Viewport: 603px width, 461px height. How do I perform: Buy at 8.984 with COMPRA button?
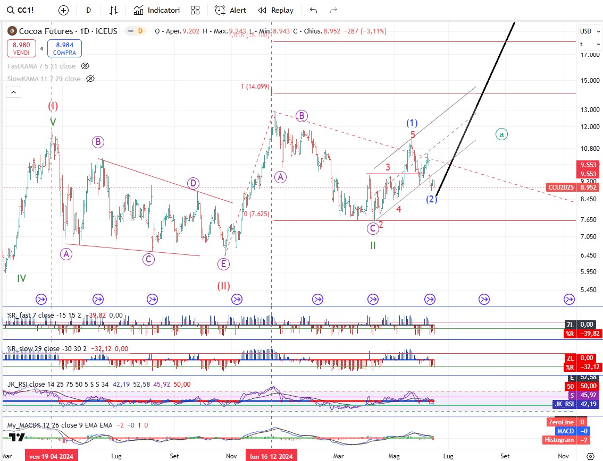pyautogui.click(x=65, y=48)
